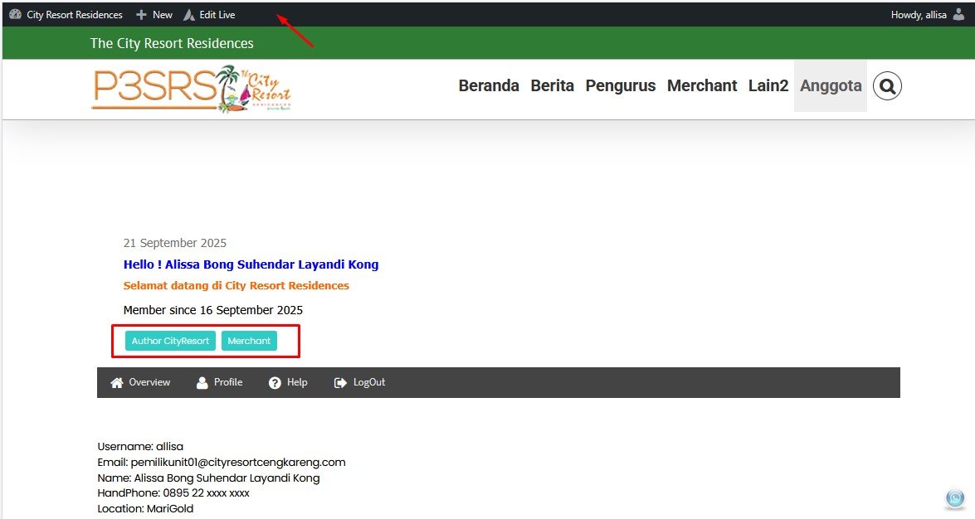Open the Anggota menu item
Screen dimensions: 975x519
(830, 86)
